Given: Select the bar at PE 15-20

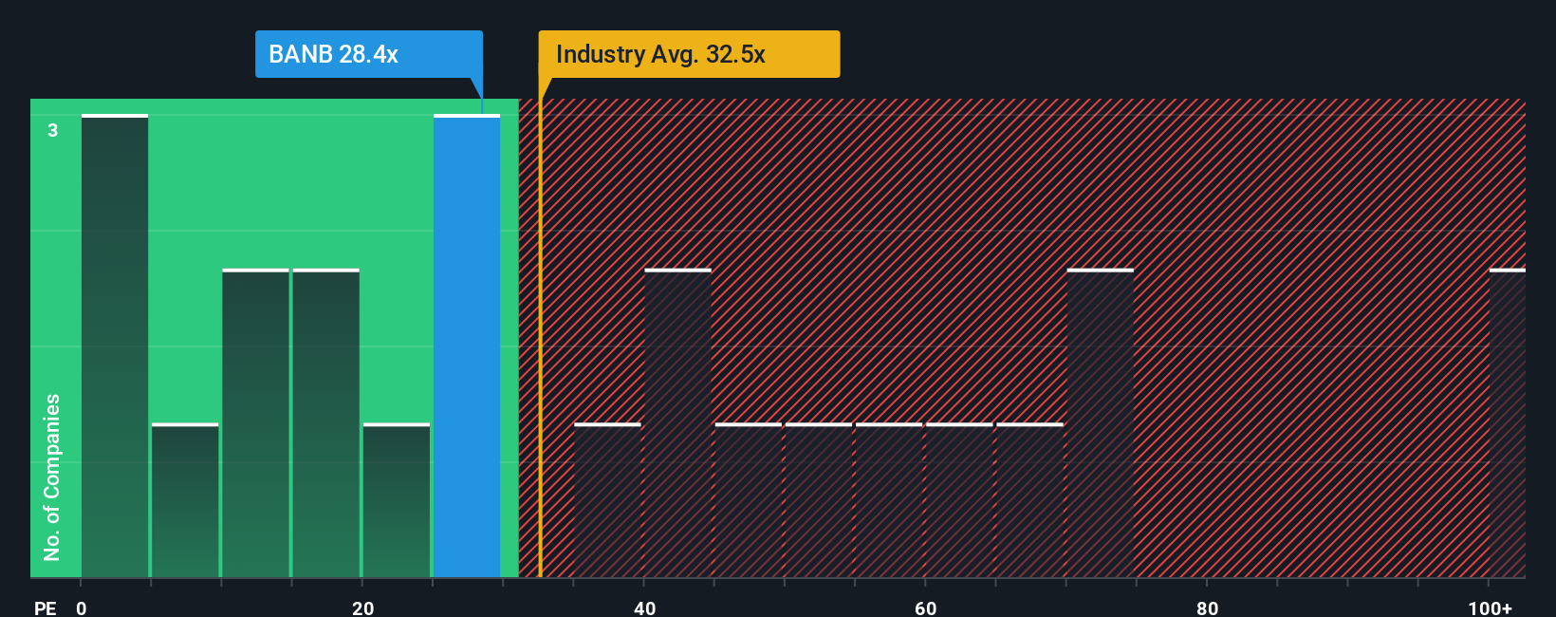Looking at the screenshot, I should pyautogui.click(x=326, y=423).
